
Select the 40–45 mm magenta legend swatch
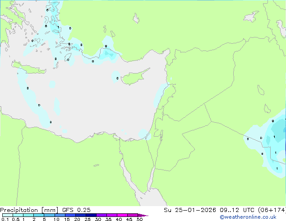(122, 215)
